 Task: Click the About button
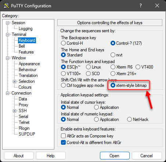coord(19,156)
